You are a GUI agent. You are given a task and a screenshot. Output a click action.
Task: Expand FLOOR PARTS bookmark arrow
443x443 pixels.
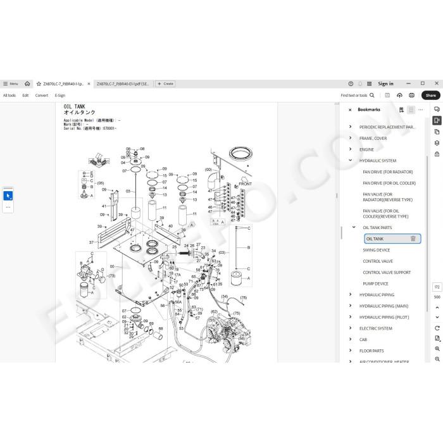point(351,351)
